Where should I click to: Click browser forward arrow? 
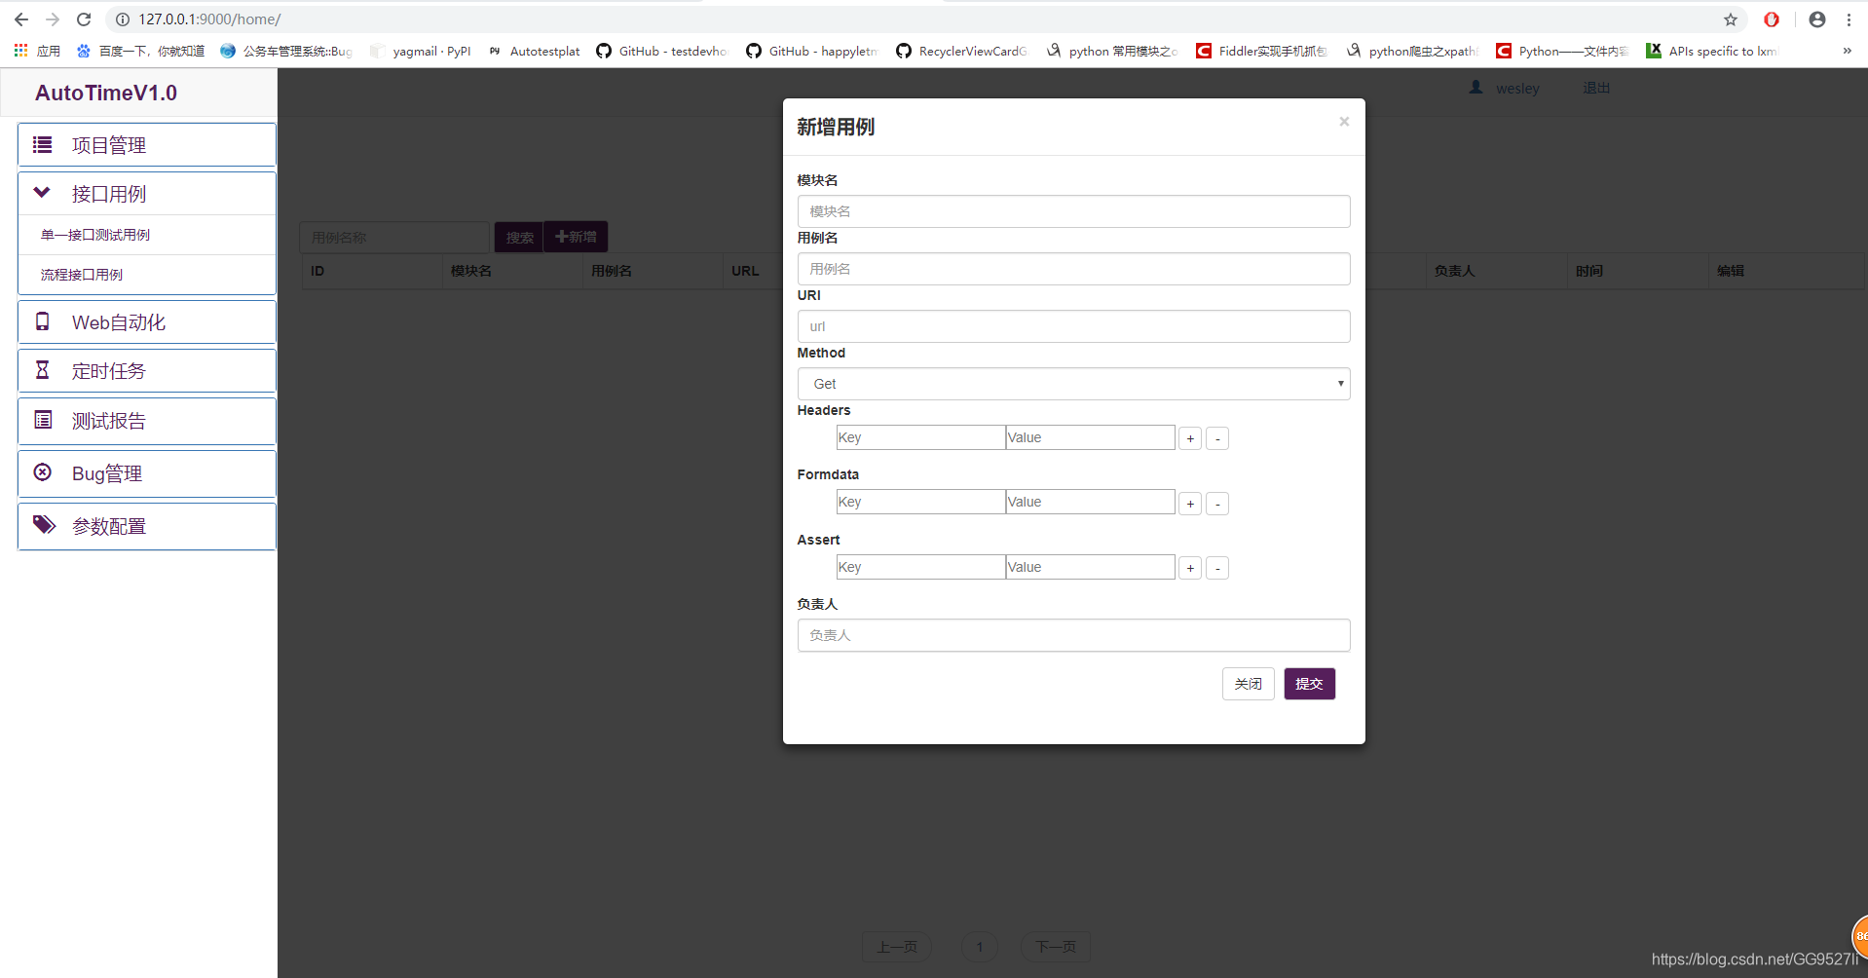tap(53, 19)
